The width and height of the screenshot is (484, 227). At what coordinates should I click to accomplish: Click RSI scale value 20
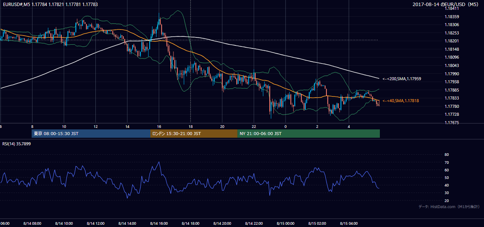pyautogui.click(x=447, y=201)
